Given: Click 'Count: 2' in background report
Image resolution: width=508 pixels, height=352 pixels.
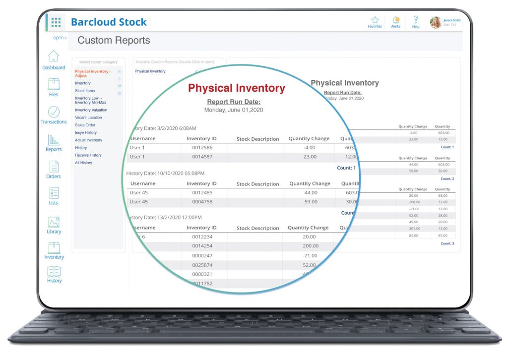Looking at the screenshot, I should click(447, 179).
